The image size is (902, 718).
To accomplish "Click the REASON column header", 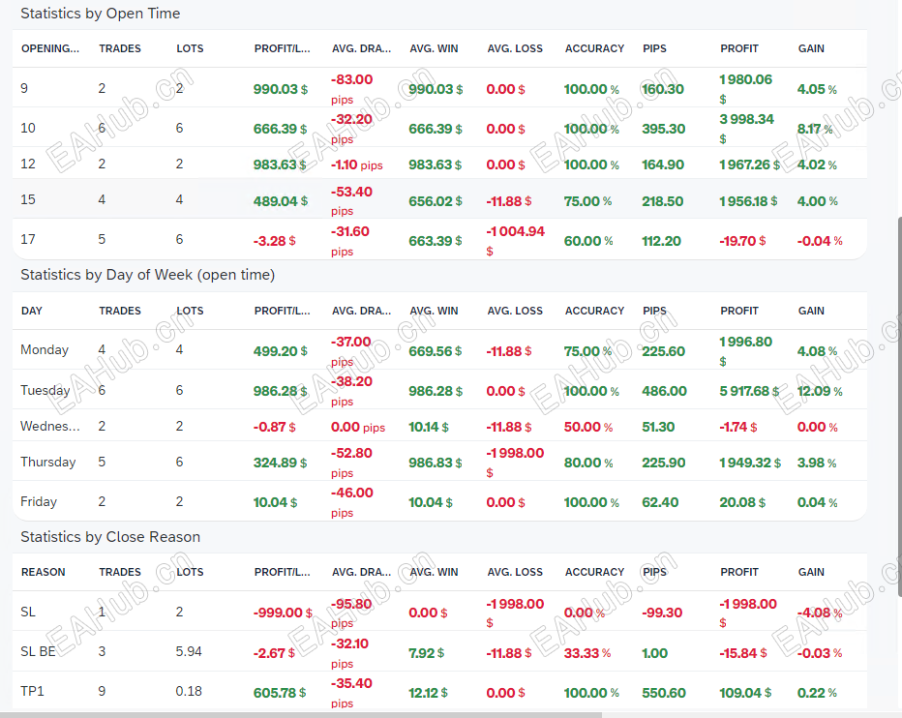I will (x=44, y=572).
